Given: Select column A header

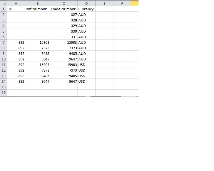Looking at the screenshot, I should click(x=16, y=3).
